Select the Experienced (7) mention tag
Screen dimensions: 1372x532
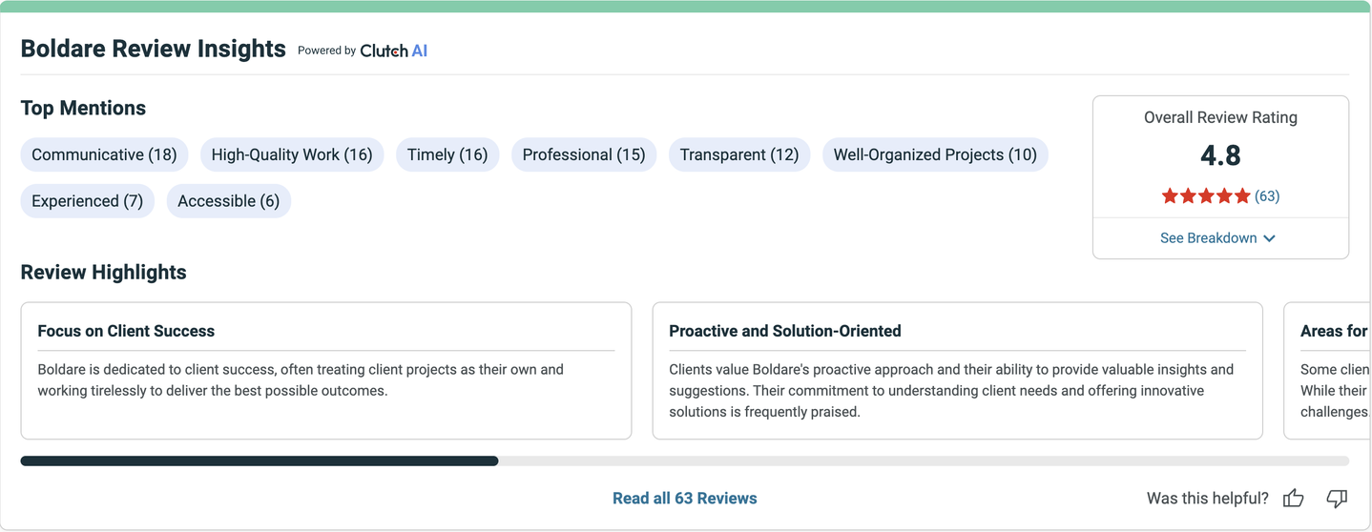87,201
